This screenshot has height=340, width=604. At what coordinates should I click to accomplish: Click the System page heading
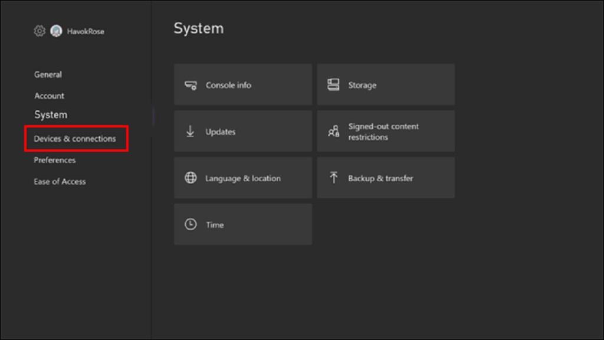point(199,28)
